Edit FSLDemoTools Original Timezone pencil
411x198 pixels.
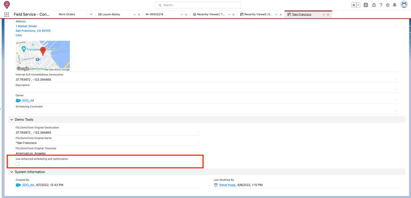tap(198, 153)
